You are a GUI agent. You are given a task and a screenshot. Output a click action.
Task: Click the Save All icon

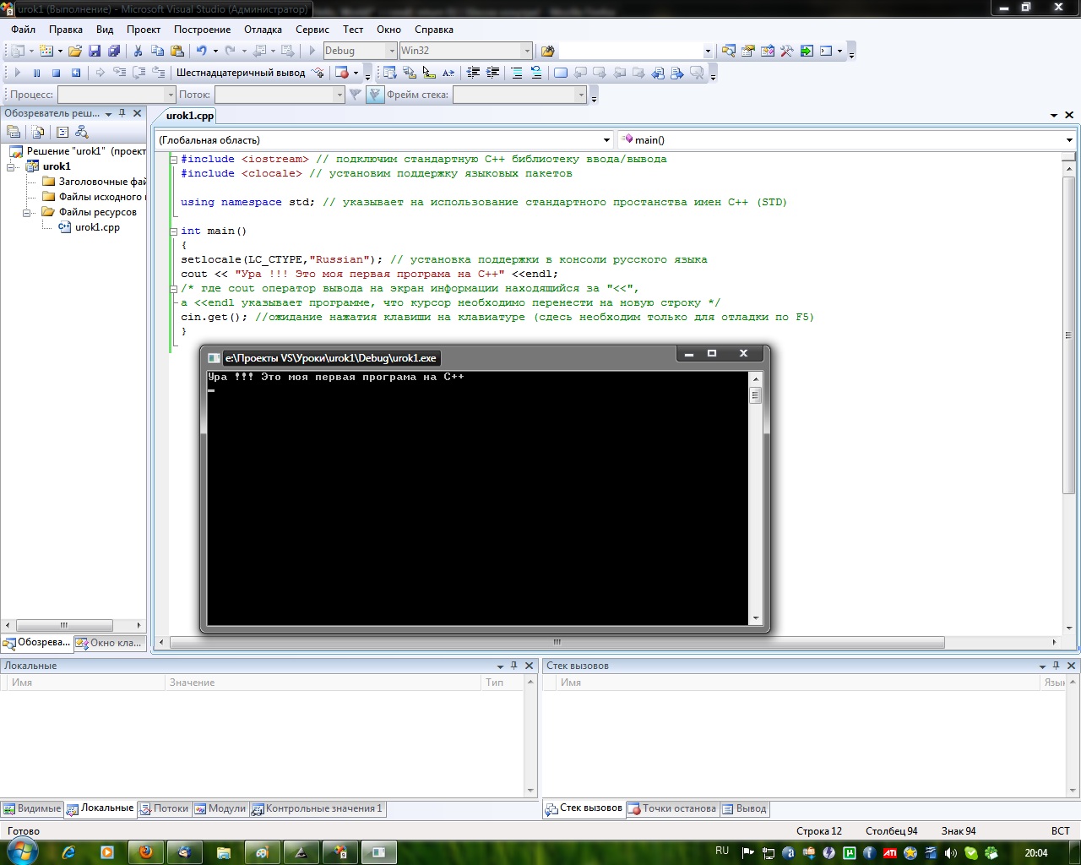click(x=114, y=51)
